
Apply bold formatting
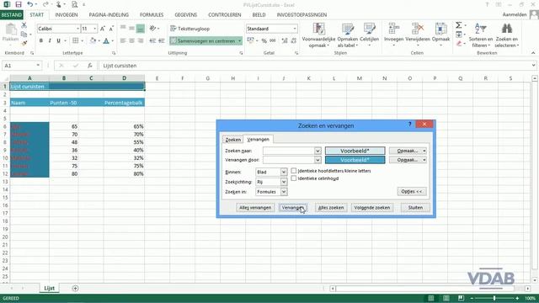pyautogui.click(x=41, y=41)
